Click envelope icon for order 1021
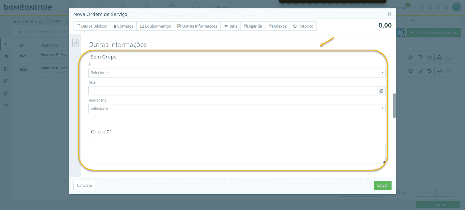The height and width of the screenshot is (210, 465). tap(449, 57)
